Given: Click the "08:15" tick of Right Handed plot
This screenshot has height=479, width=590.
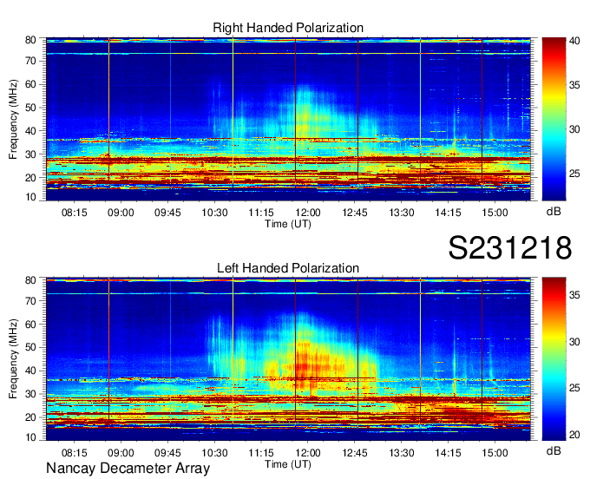Looking at the screenshot, I should 74,213.
